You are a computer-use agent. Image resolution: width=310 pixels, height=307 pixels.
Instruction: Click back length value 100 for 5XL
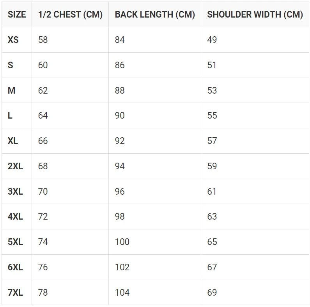[x=122, y=242]
